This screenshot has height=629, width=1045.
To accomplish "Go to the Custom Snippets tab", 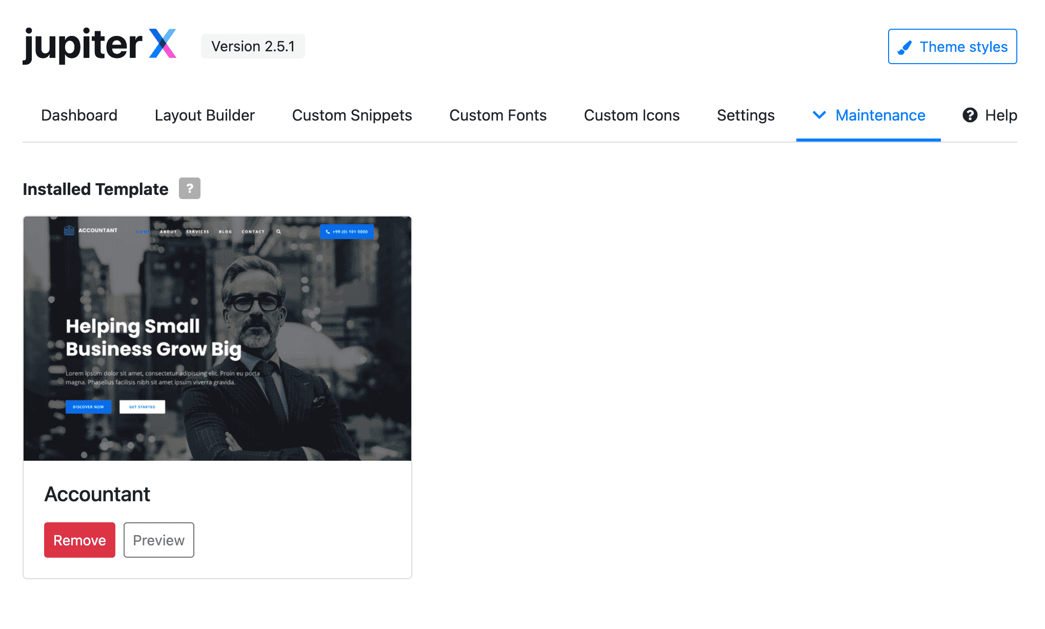I will 352,115.
